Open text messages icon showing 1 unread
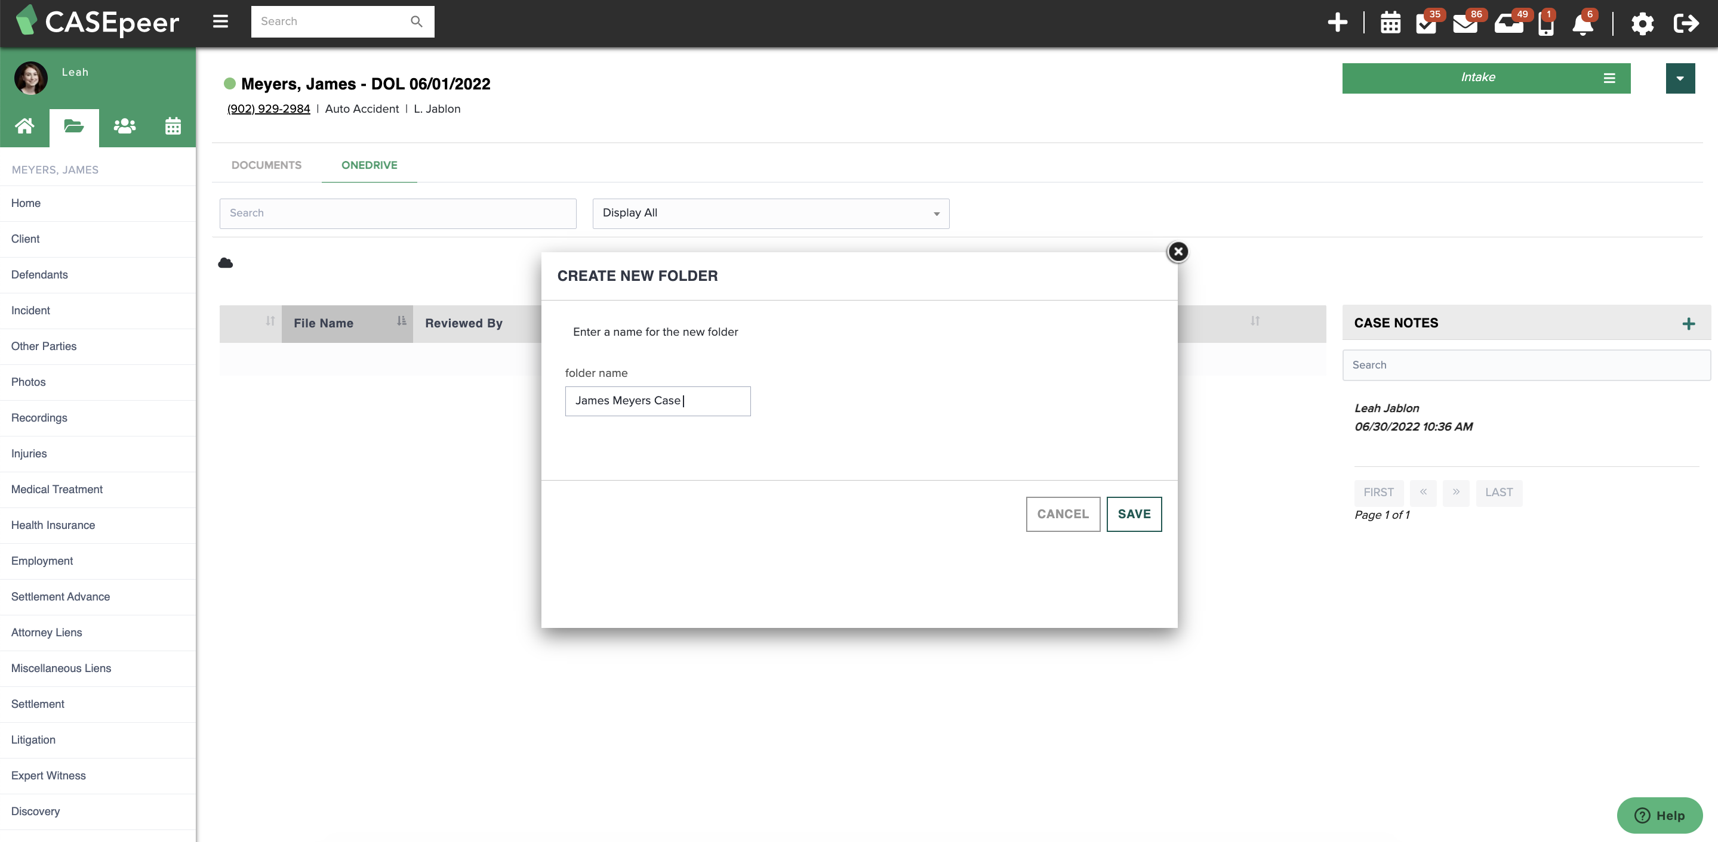This screenshot has width=1718, height=842. [x=1546, y=24]
